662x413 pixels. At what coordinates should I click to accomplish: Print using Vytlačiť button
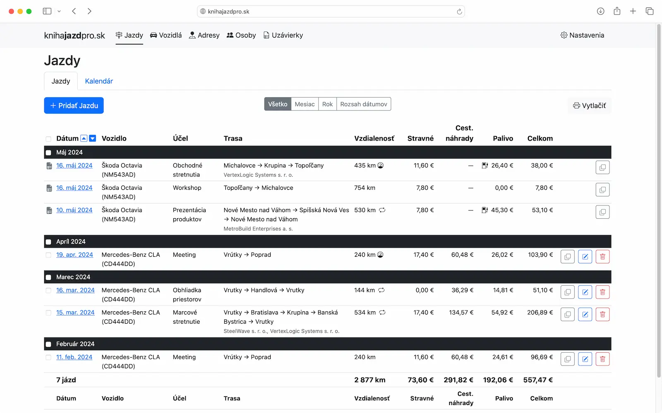[x=589, y=105]
